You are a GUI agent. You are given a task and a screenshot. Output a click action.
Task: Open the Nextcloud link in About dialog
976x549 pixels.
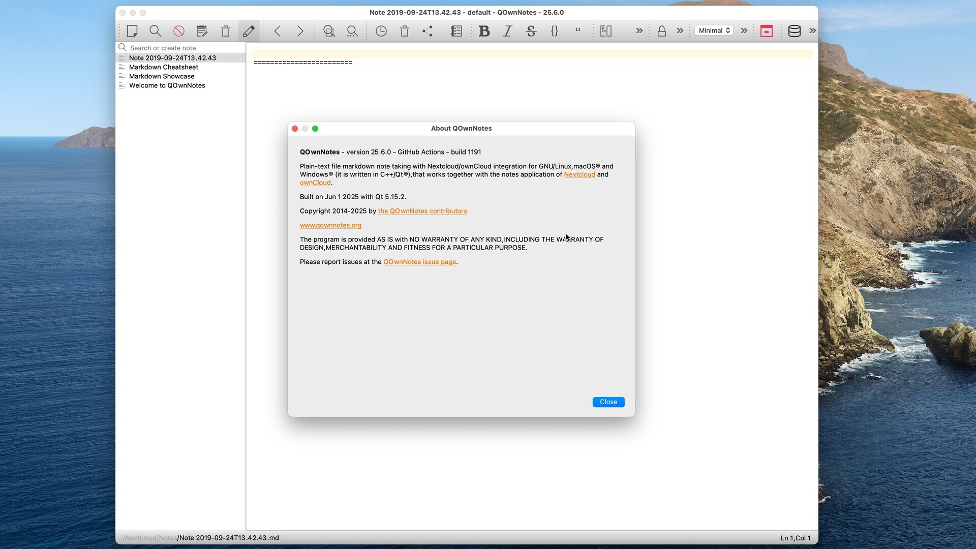pyautogui.click(x=579, y=174)
